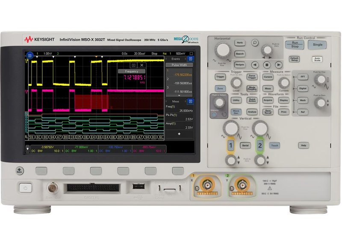Push the Math key
342x239 pixels.
(303, 100)
